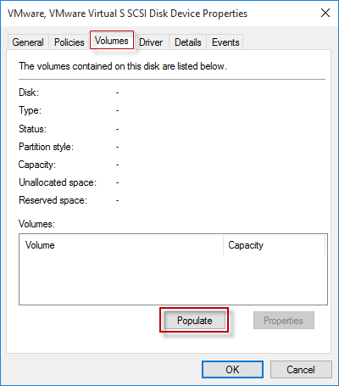Click the 'Unallocated space:' label
The height and width of the screenshot is (386, 339).
pos(58,182)
